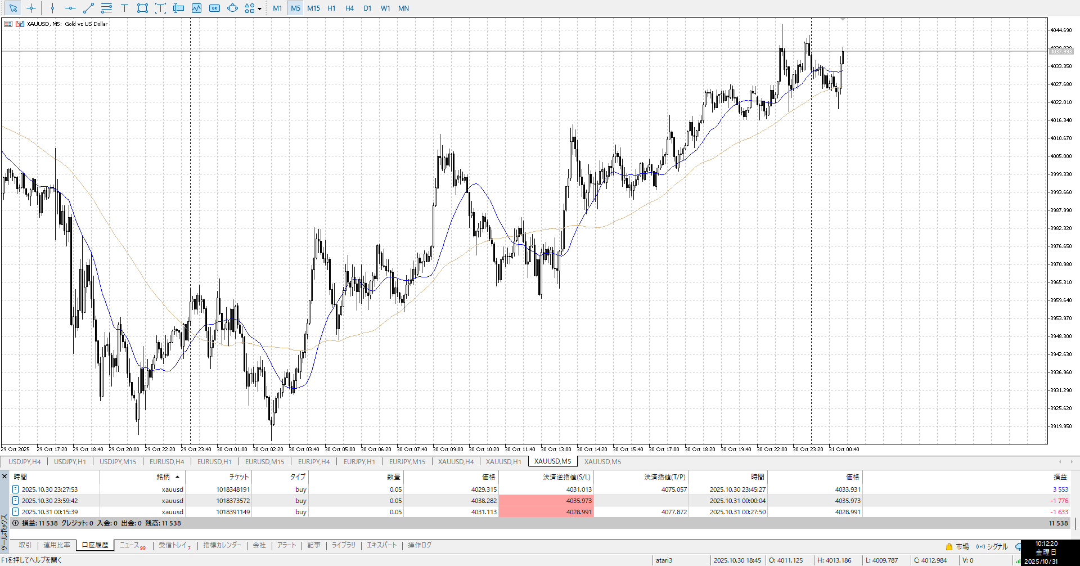
Task: Select the crosshair cursor tool
Action: [x=31, y=8]
